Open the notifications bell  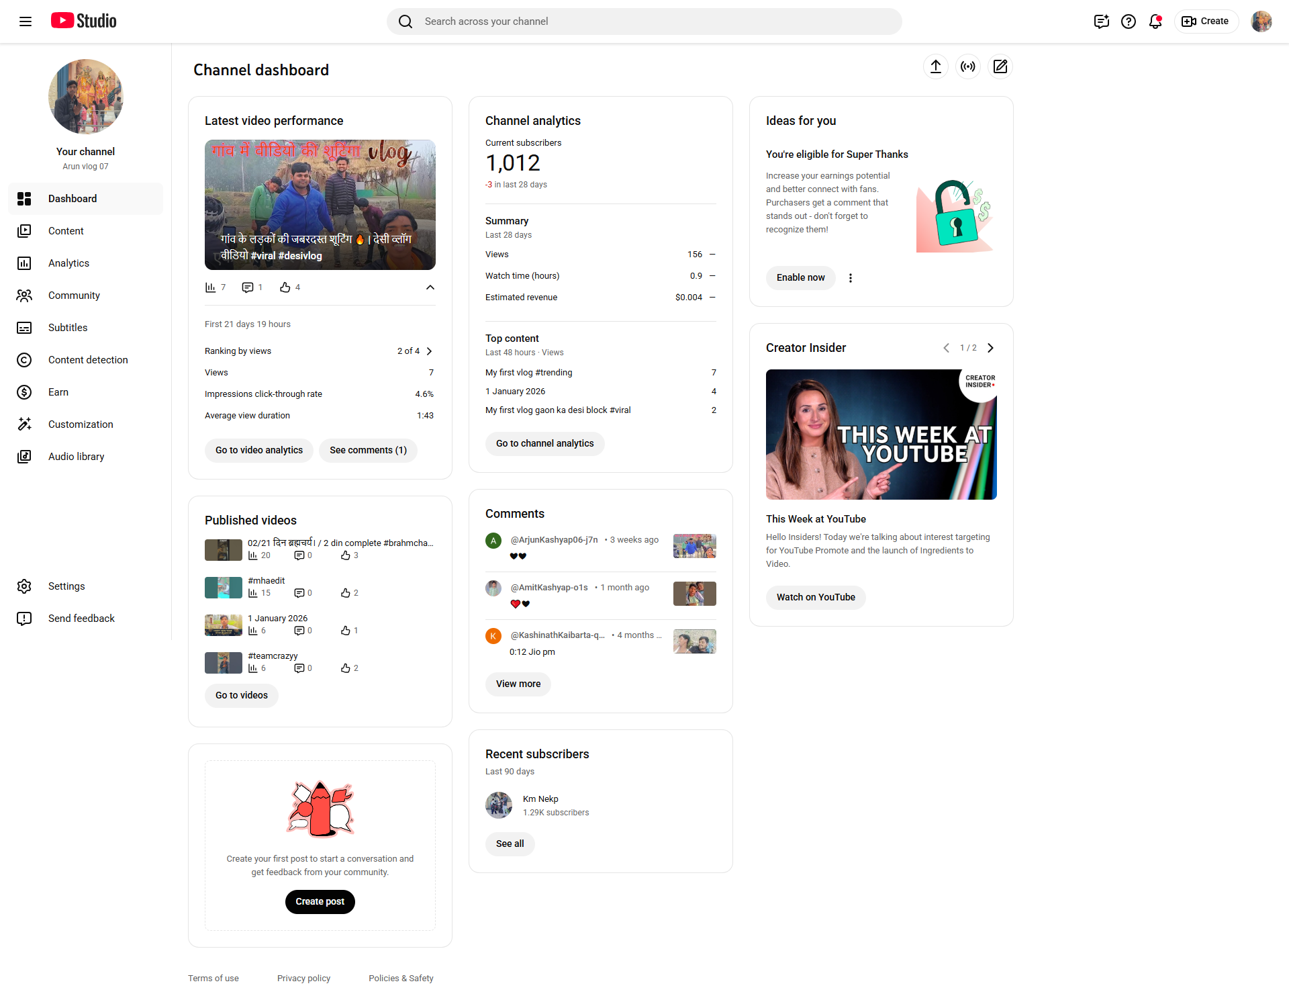coord(1155,21)
